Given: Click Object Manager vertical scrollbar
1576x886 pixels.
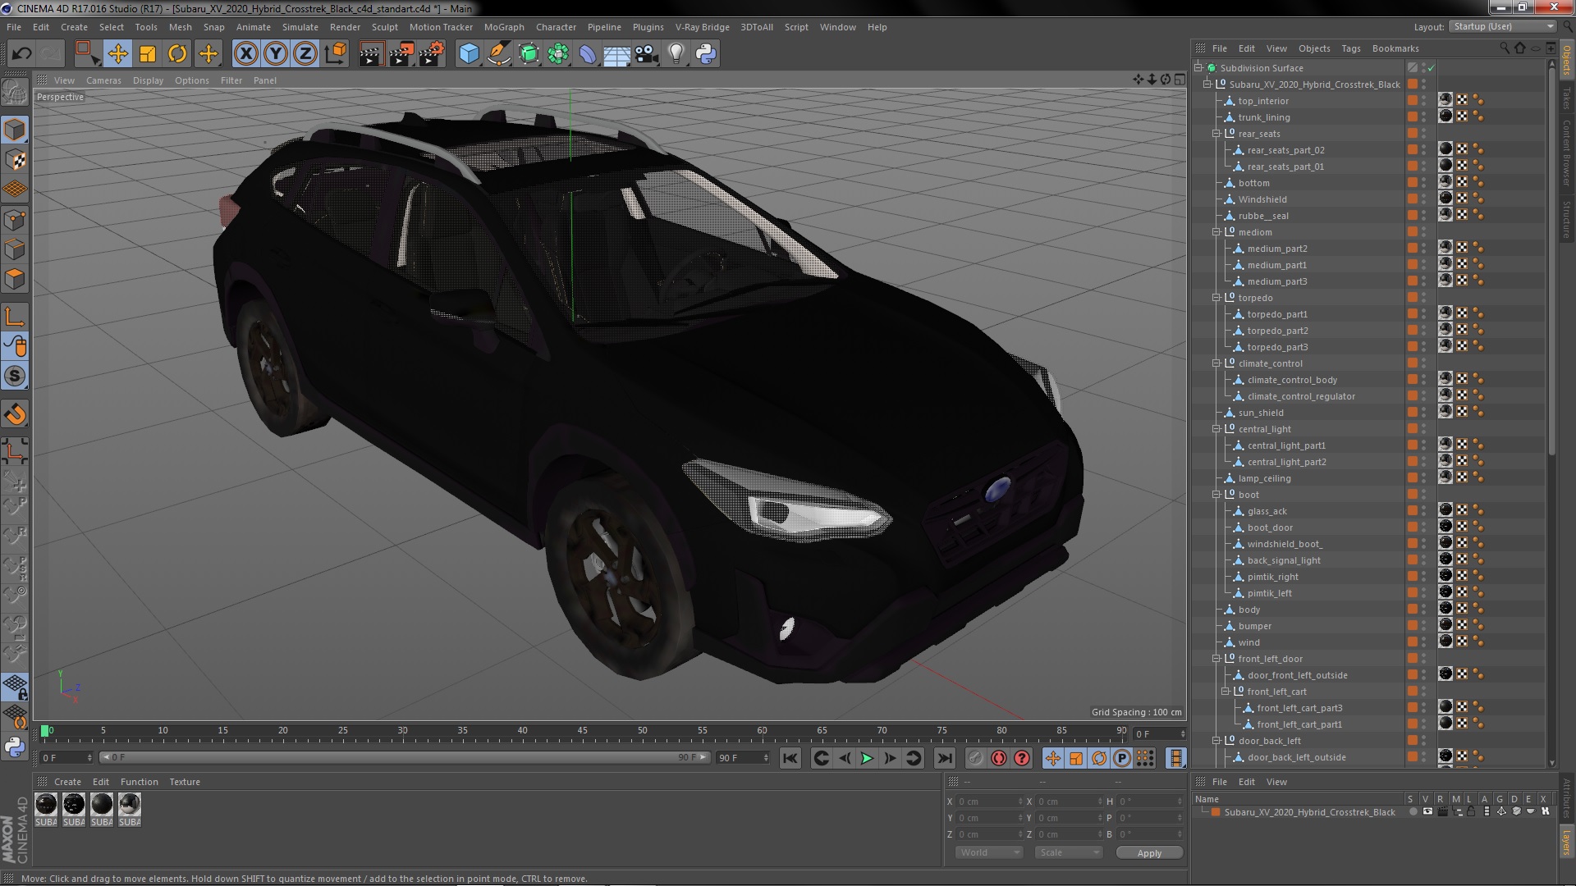Looking at the screenshot, I should 1551,263.
